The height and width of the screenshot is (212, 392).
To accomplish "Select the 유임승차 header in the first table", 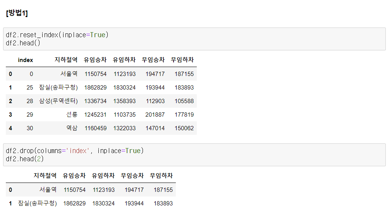I will pos(95,60).
